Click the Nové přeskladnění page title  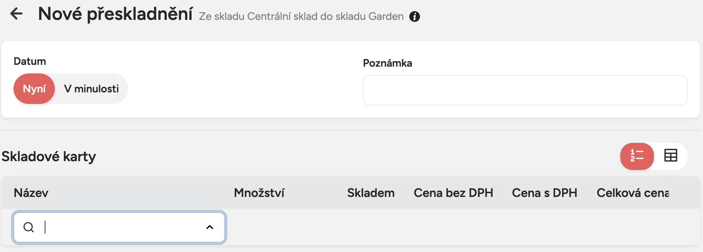click(x=115, y=14)
